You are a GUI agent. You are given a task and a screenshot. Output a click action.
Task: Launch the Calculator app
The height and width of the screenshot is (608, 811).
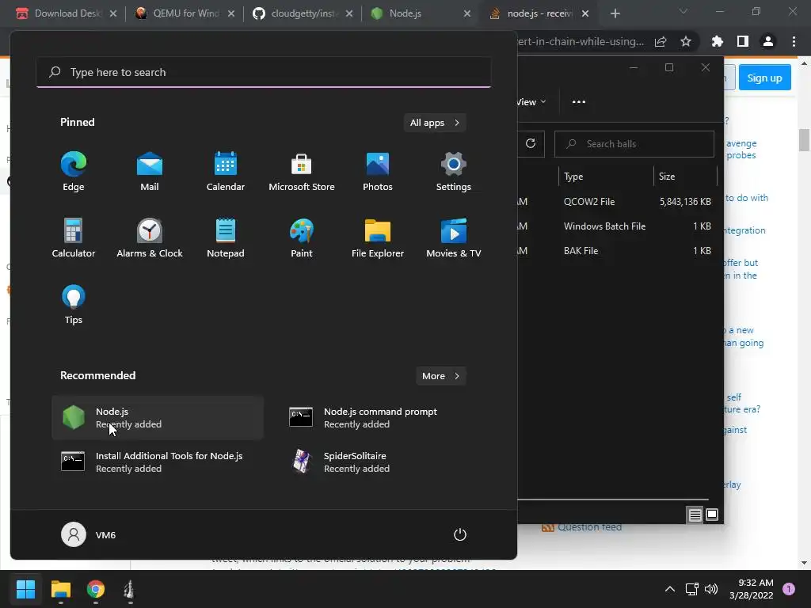(x=74, y=237)
